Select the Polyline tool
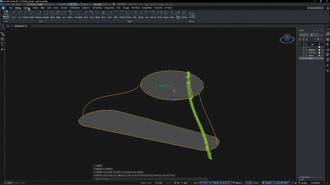Image resolution: width=330 pixels, height=185 pixels. coord(26,14)
